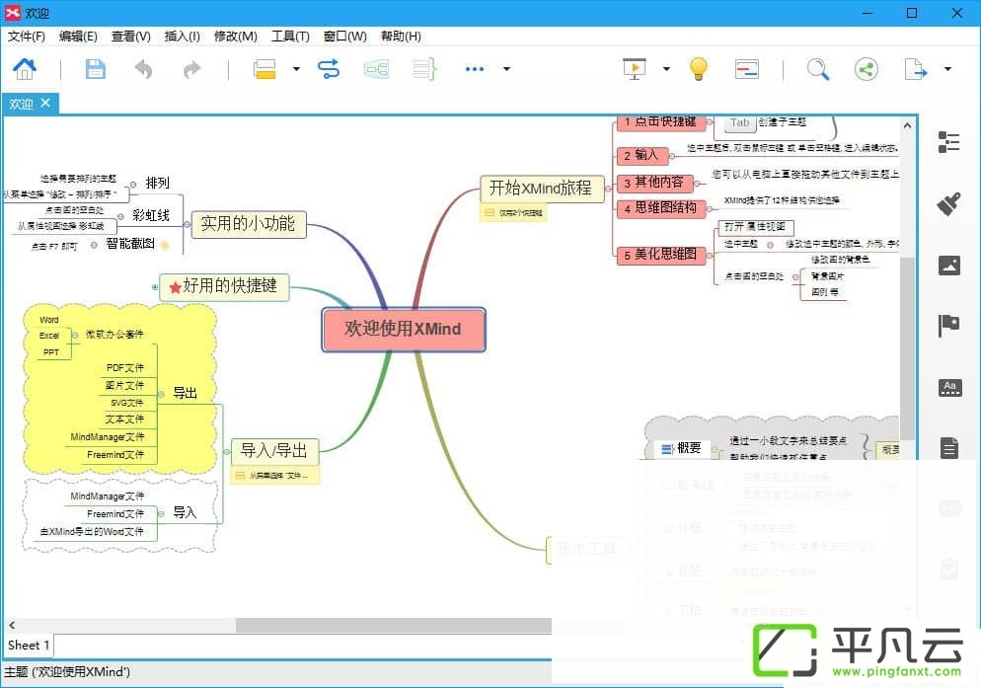981x688 pixels.
Task: Select the 4 思维图结构 topic
Action: click(x=661, y=208)
